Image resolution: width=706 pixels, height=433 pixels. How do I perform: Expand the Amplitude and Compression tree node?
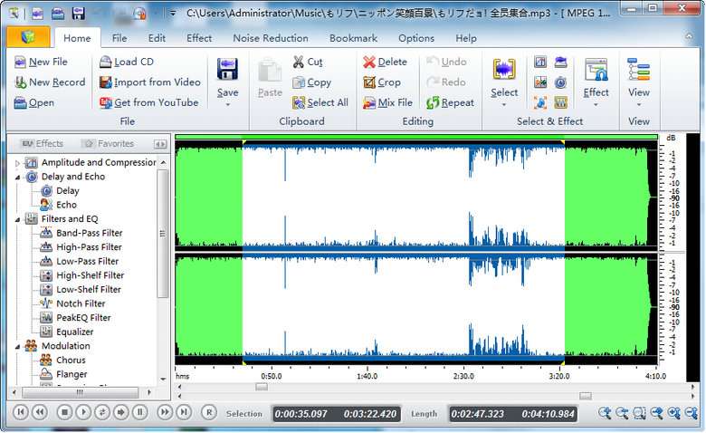pyautogui.click(x=17, y=163)
